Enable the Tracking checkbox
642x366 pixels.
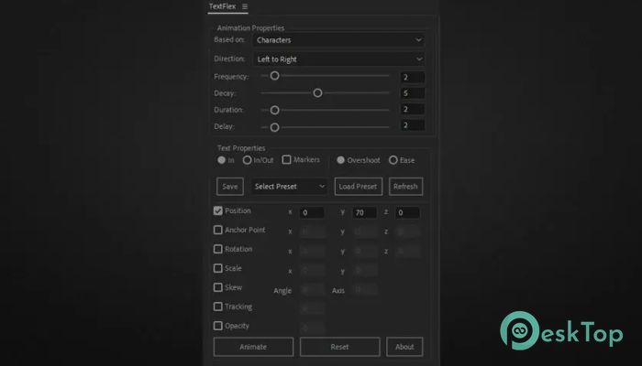218,307
